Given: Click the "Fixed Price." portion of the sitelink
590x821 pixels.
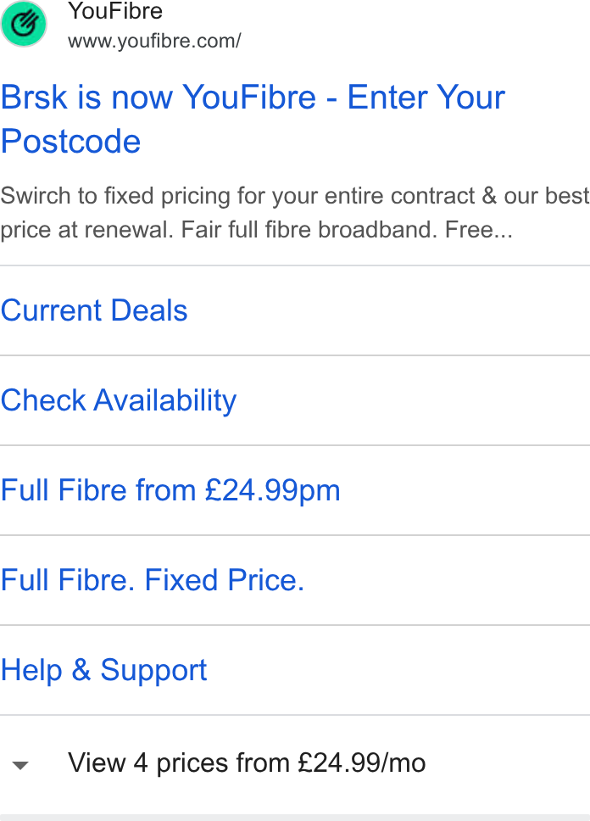Looking at the screenshot, I should coord(225,580).
